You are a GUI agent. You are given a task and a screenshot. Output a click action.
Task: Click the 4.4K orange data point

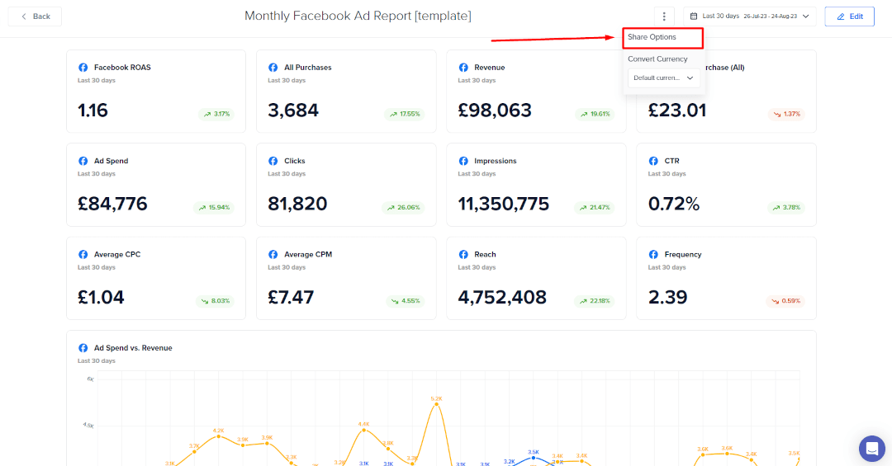(363, 431)
